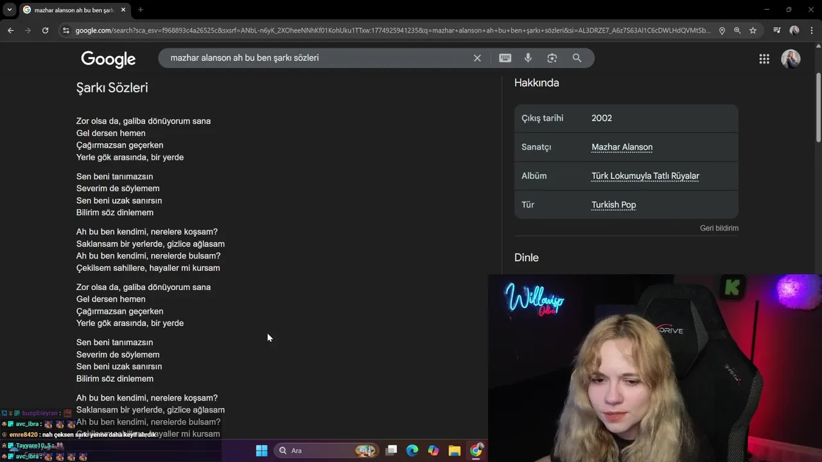Open Copilot from the taskbar
822x462 pixels.
coord(433,450)
